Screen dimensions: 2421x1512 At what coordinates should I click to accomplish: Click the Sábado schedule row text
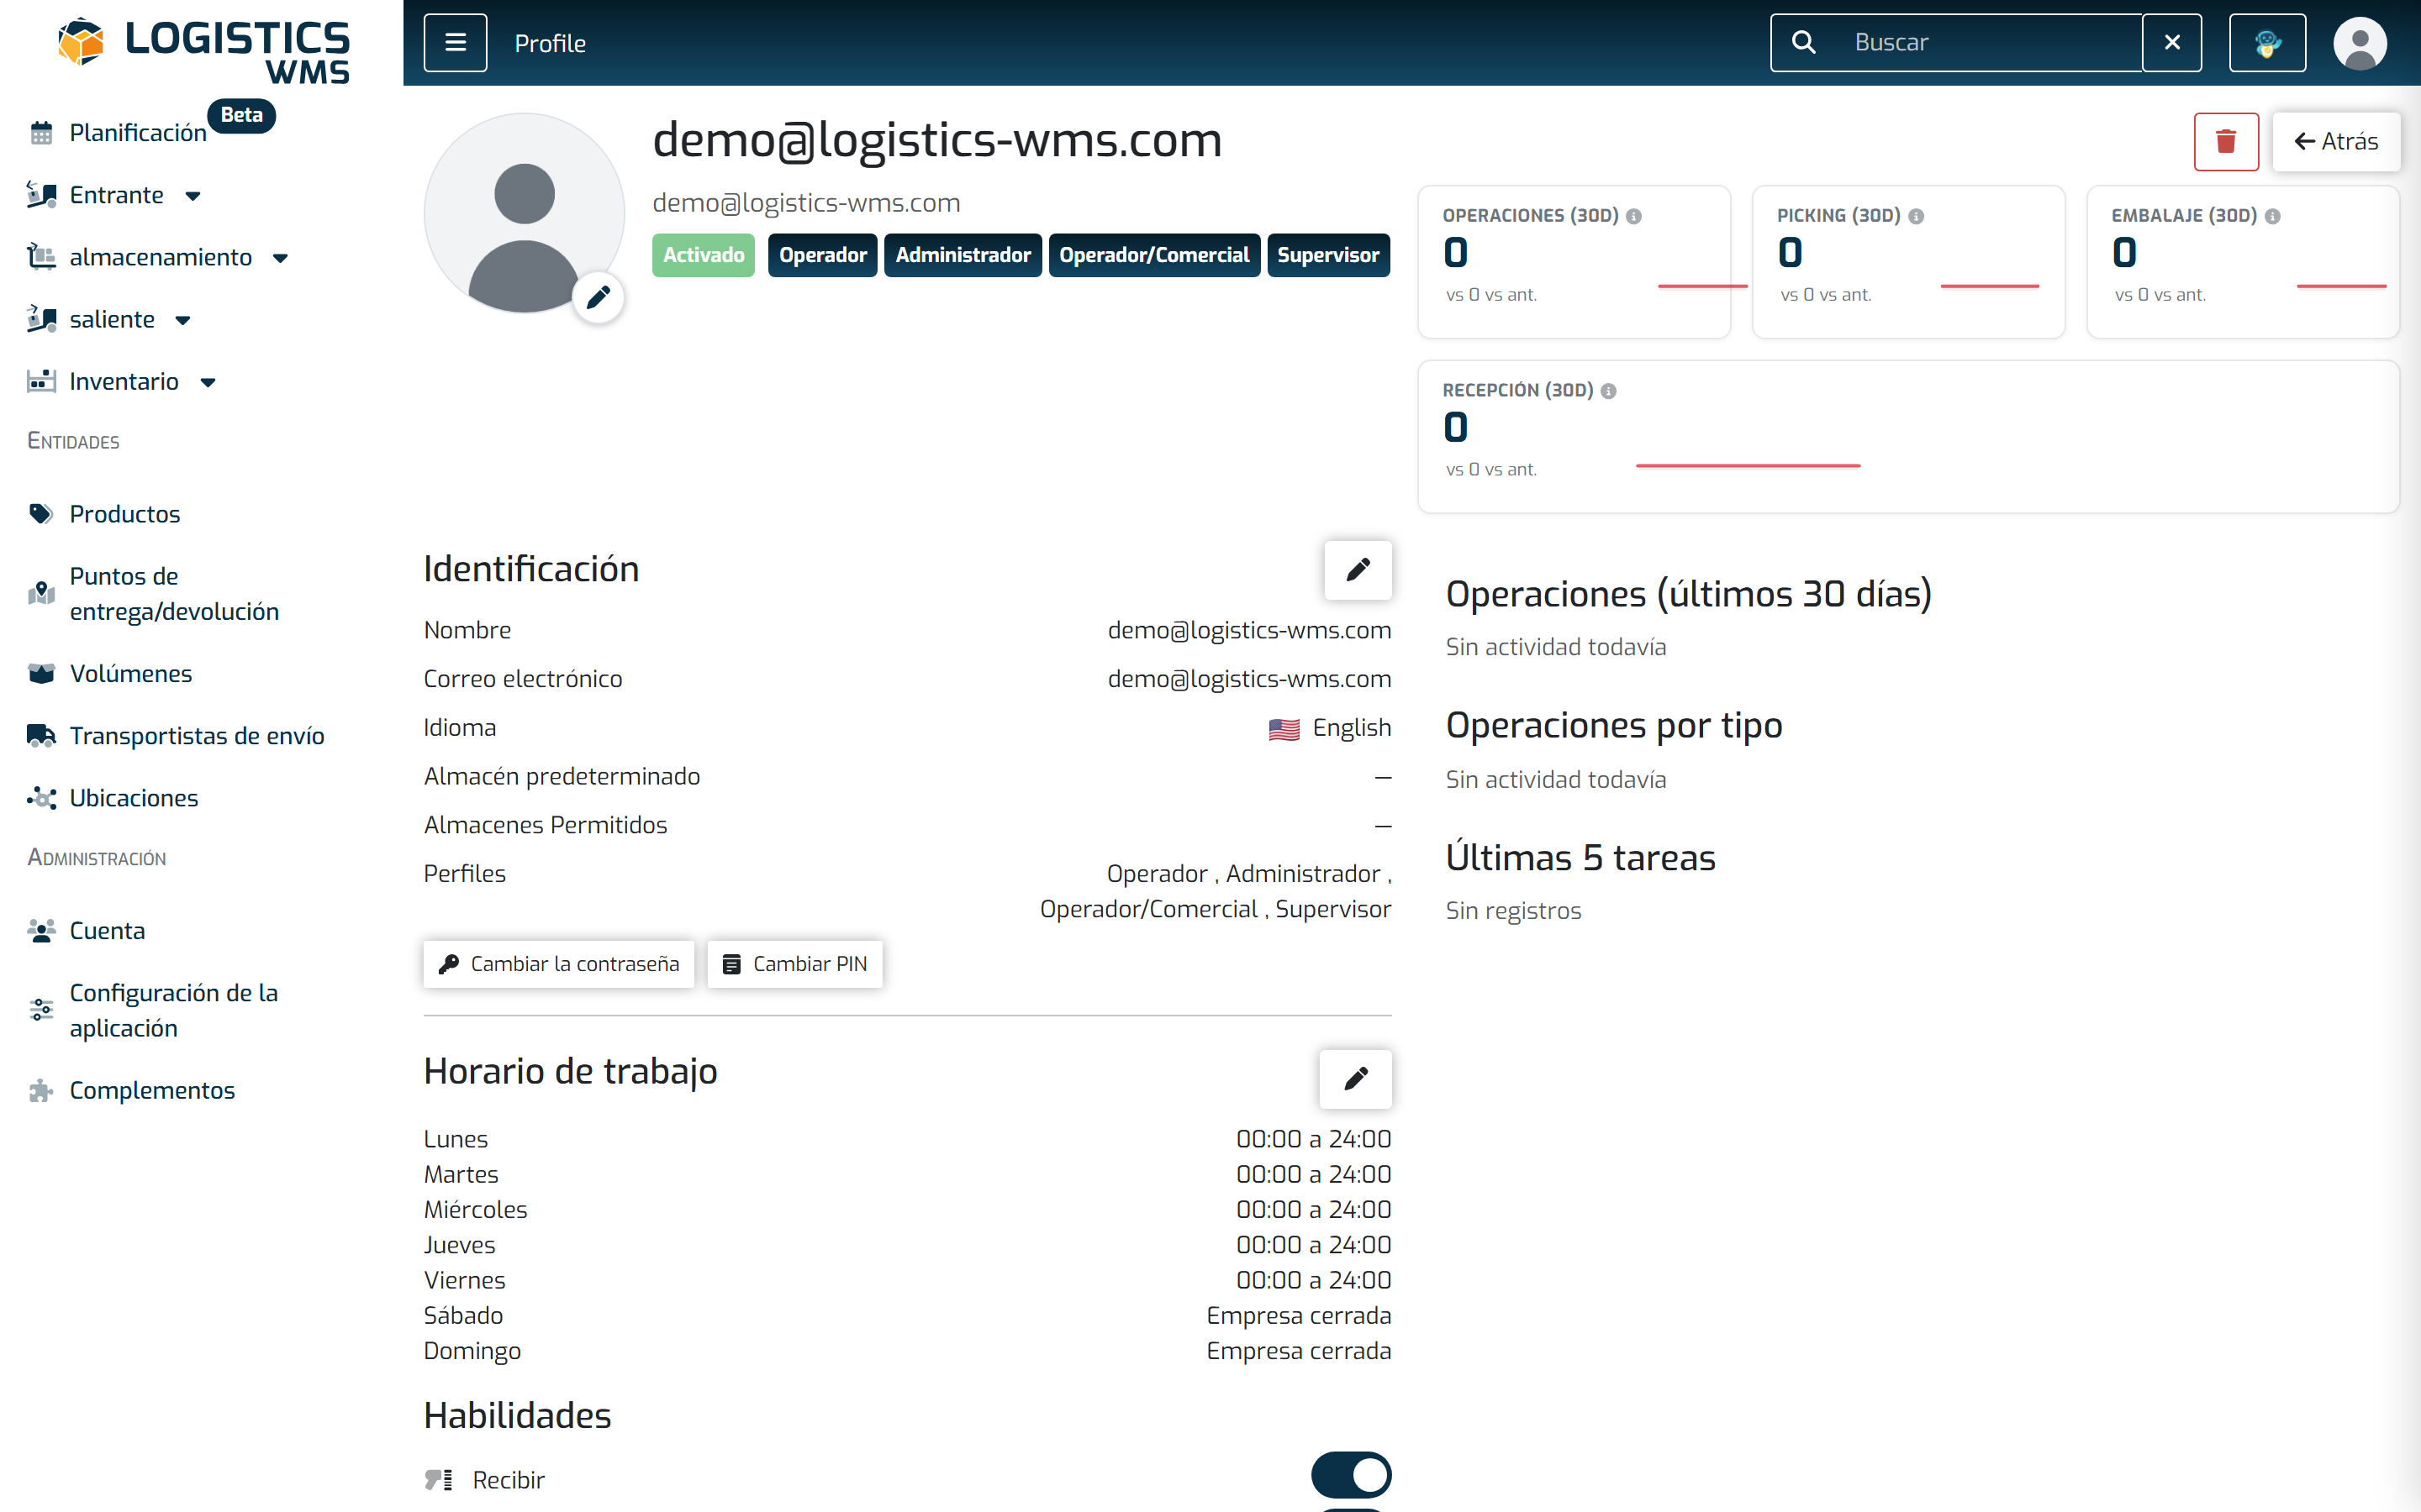coord(463,1316)
